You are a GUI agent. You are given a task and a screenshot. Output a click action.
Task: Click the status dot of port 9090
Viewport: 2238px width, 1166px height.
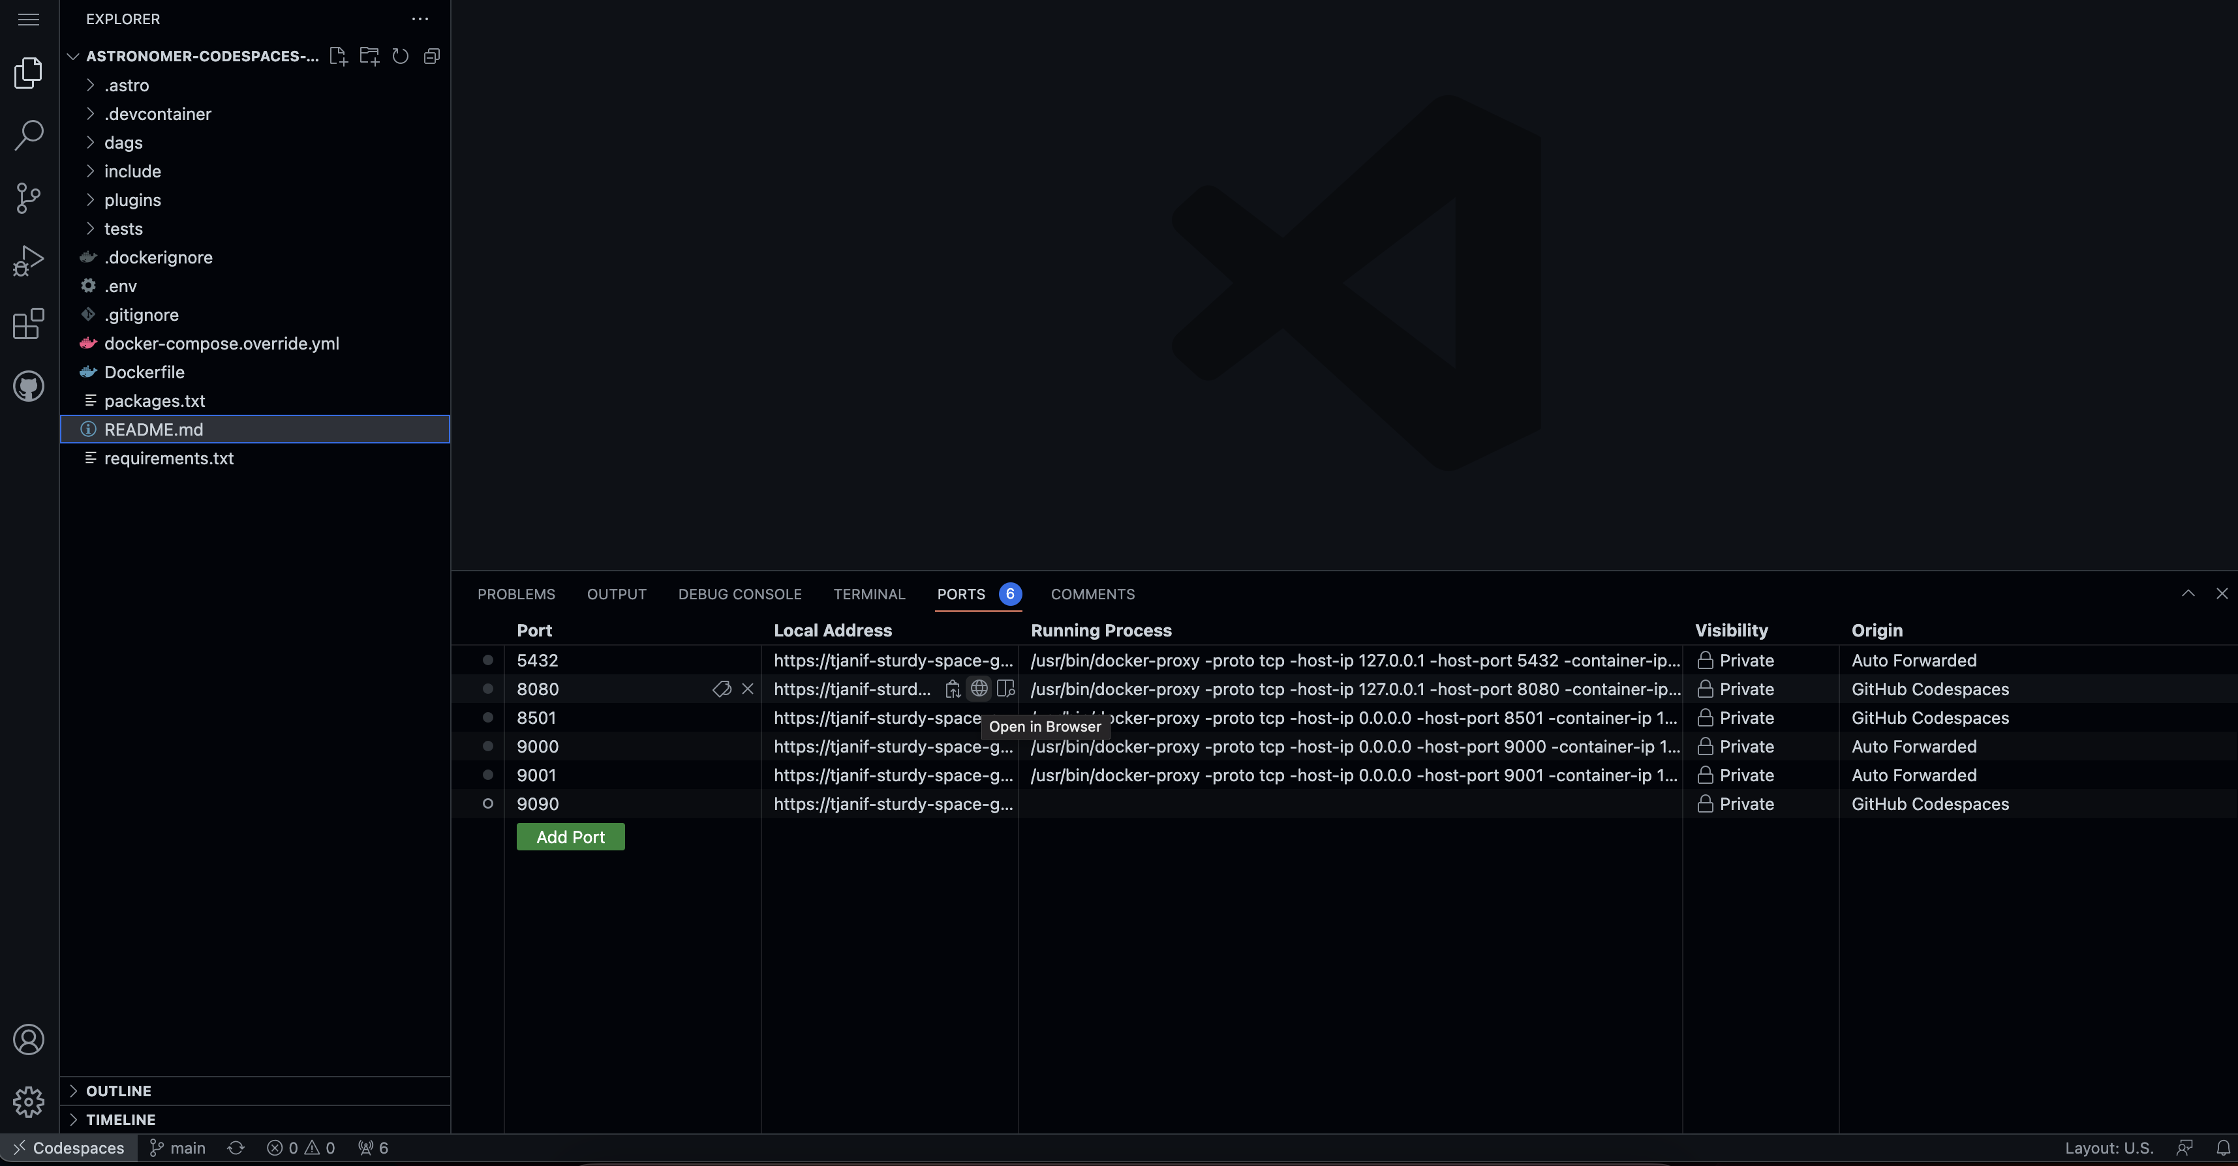(x=487, y=804)
